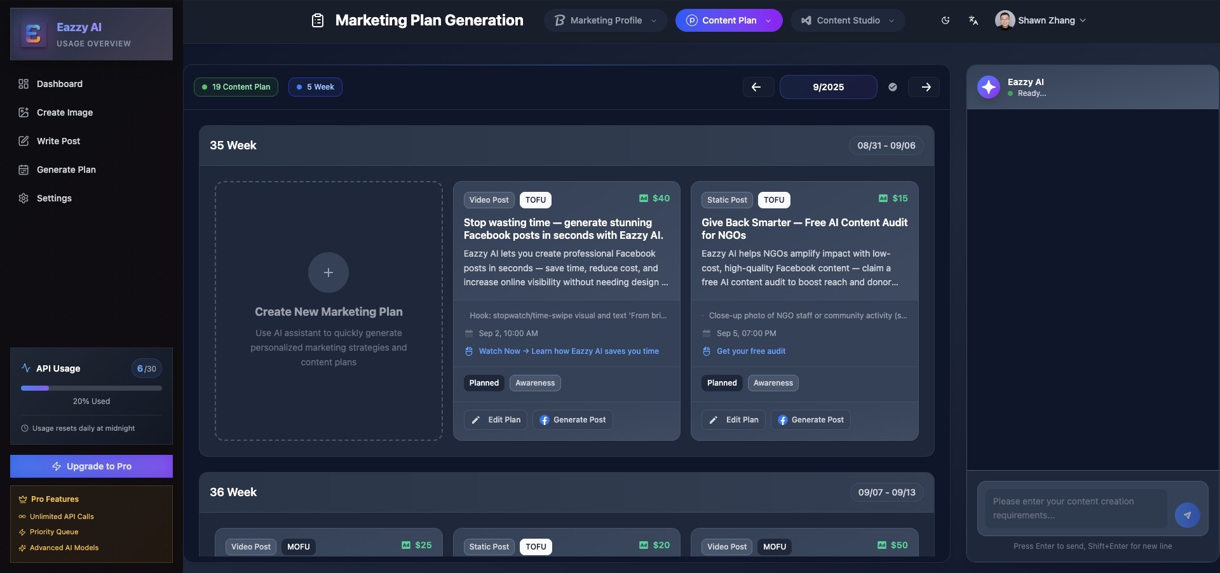The width and height of the screenshot is (1220, 573).
Task: Generate Post for the NGO Content Audit card
Action: [811, 420]
